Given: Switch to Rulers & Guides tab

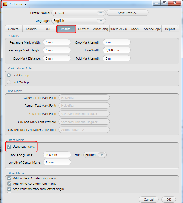Looking at the screenshot, I should click(118, 29).
